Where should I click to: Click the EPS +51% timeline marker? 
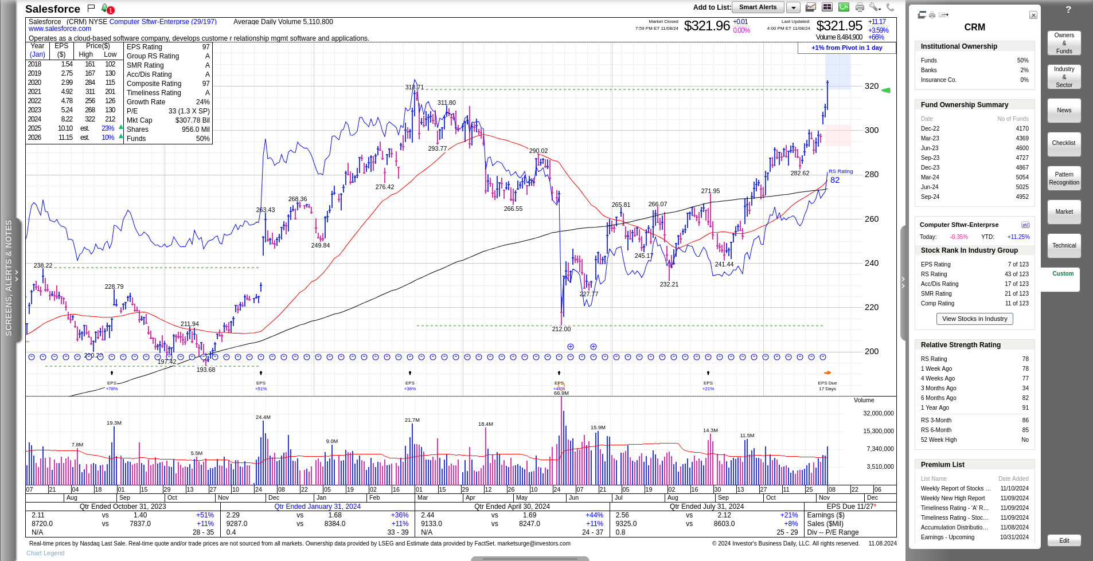pyautogui.click(x=261, y=385)
